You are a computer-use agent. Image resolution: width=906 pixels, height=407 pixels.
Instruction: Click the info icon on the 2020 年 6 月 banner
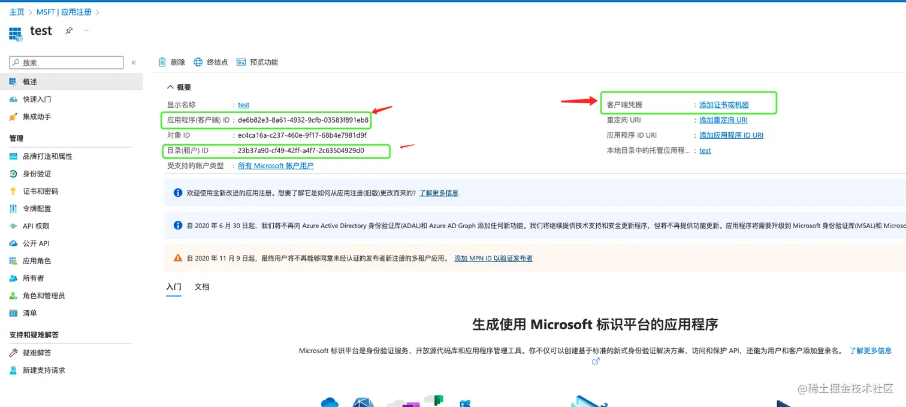(x=178, y=226)
